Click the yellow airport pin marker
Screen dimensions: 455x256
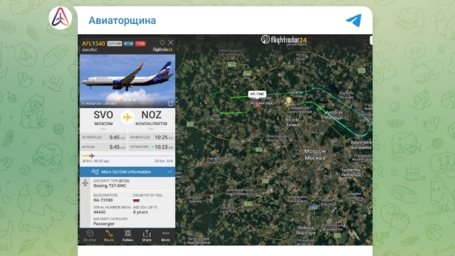tap(288, 100)
